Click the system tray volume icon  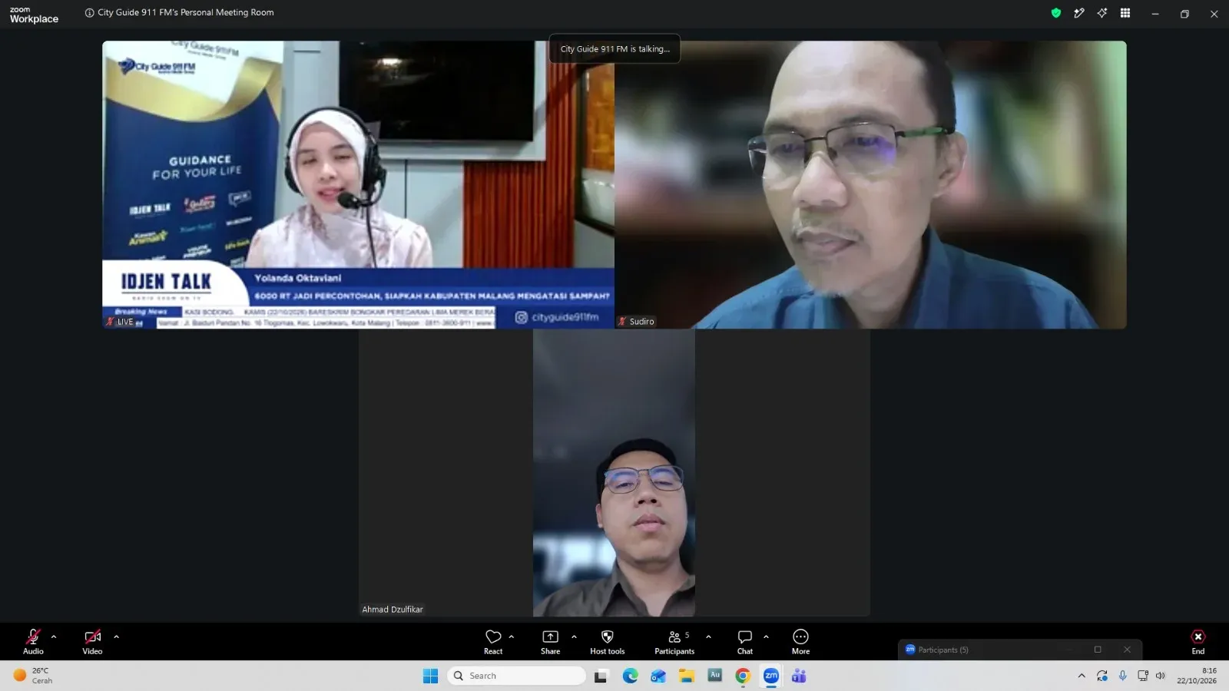[1161, 676]
